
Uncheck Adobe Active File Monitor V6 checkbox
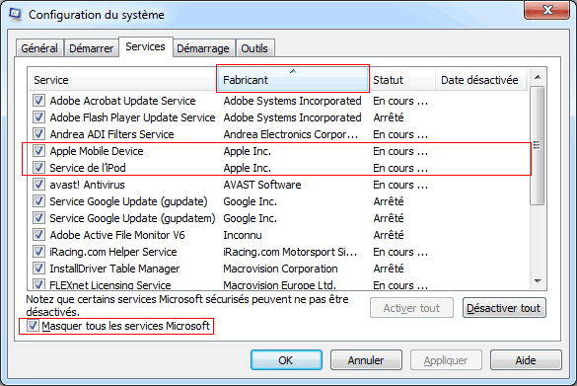[38, 235]
